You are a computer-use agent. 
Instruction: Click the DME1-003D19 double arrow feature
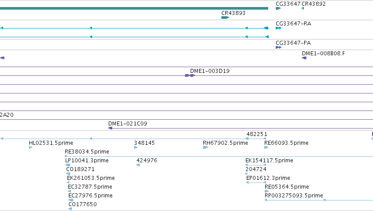click(190, 75)
